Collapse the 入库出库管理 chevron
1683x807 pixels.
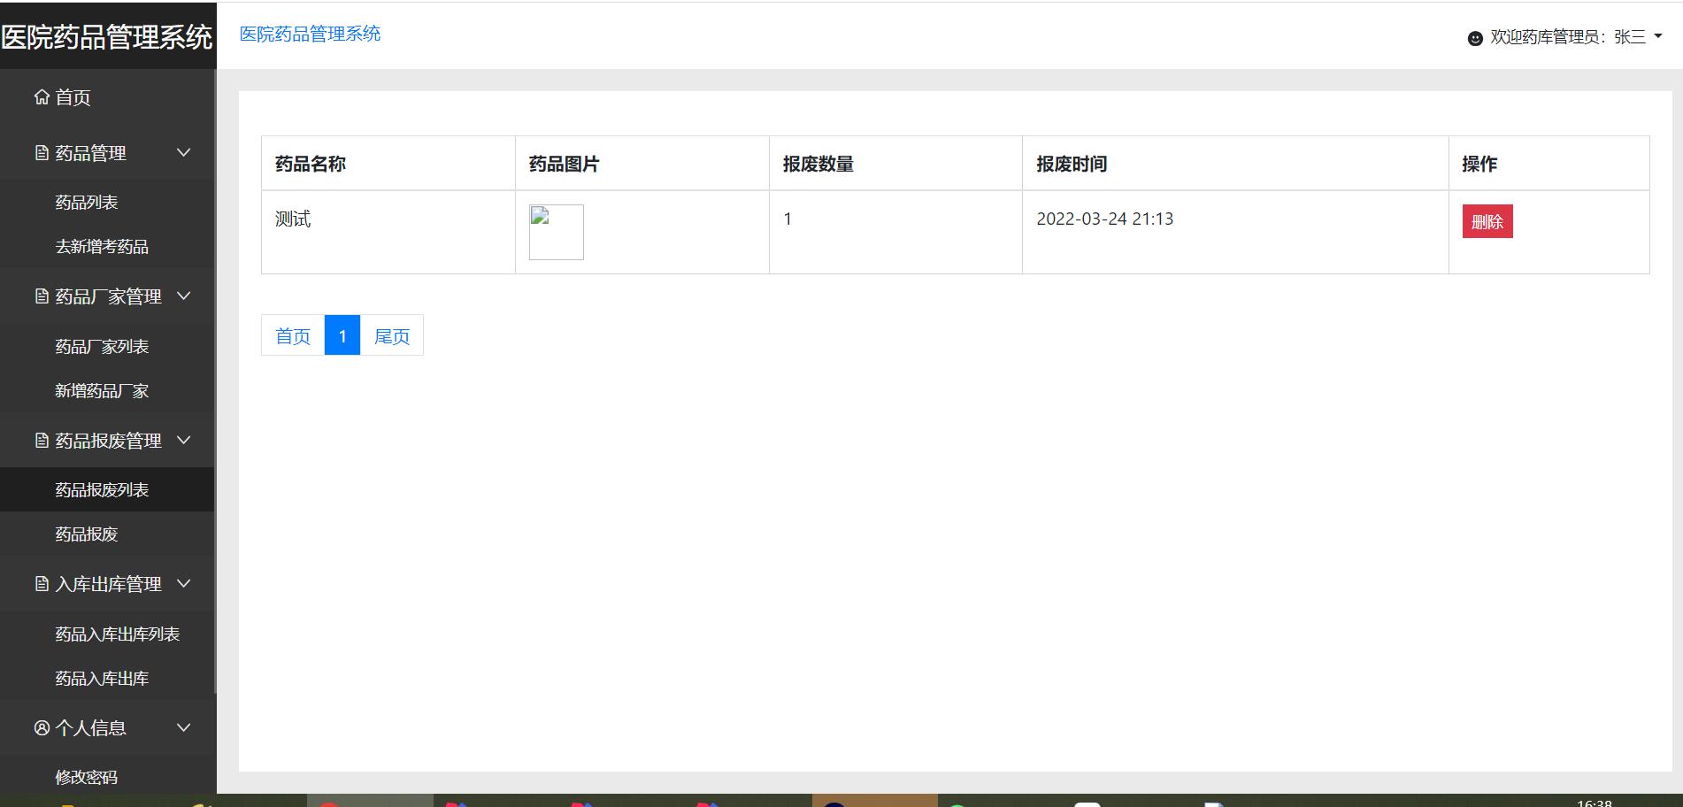pyautogui.click(x=184, y=584)
